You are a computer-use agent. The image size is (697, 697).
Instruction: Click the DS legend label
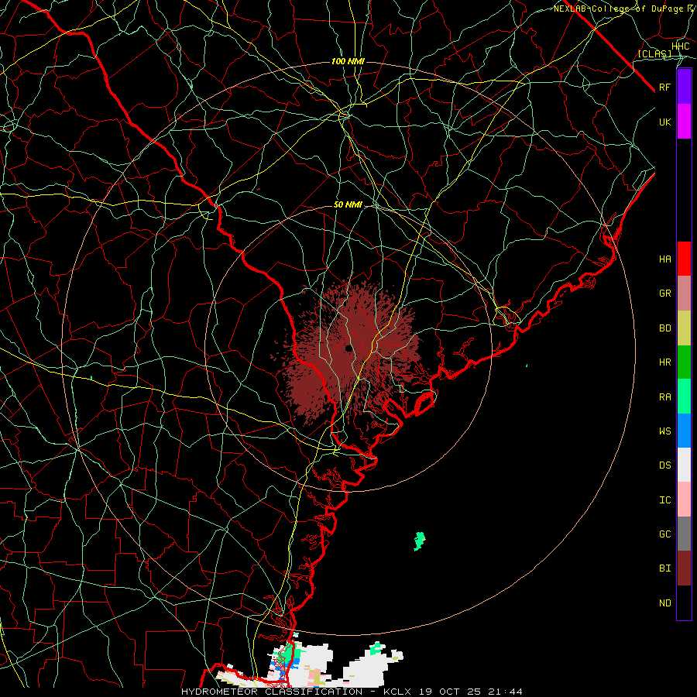point(664,465)
